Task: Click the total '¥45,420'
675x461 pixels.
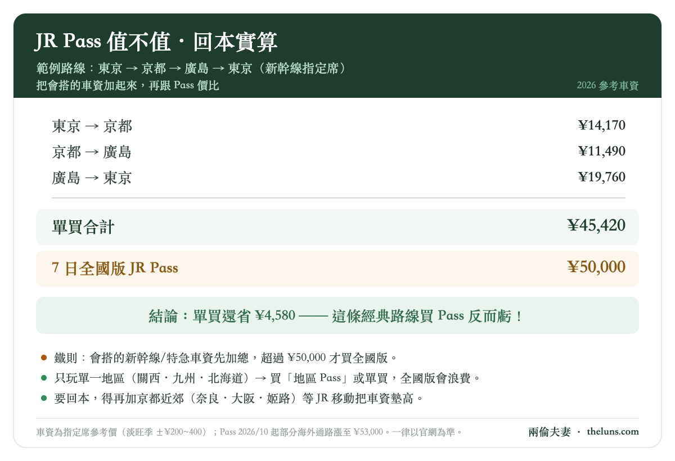Action: click(596, 225)
